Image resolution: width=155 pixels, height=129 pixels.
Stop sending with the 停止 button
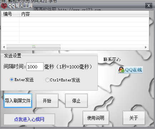76,101
